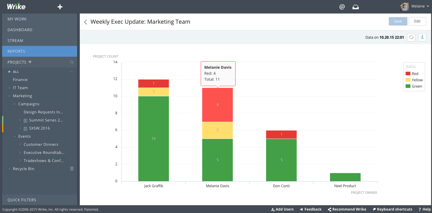
Task: Click the Help question mark icon
Action: 420,209
